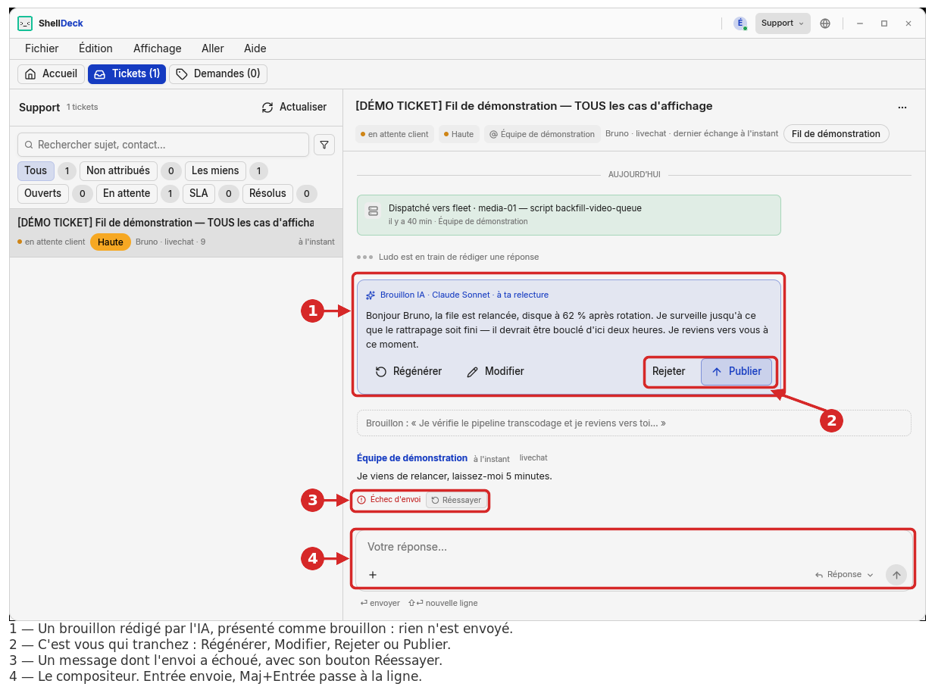The image size is (935, 693).
Task: Open the ticket filter funnel icon
Action: pos(324,145)
